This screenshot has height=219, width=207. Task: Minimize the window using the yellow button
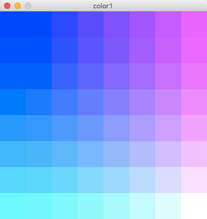point(18,6)
